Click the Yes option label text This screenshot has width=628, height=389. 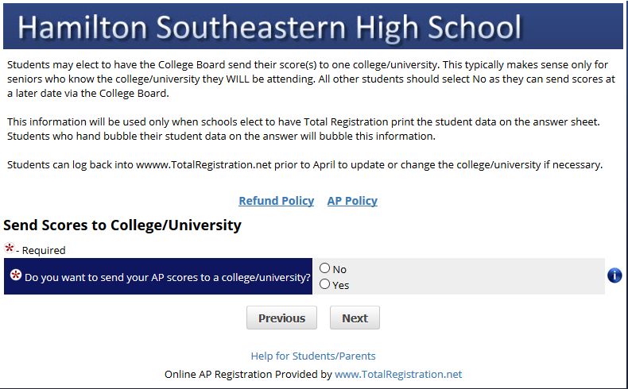point(341,286)
